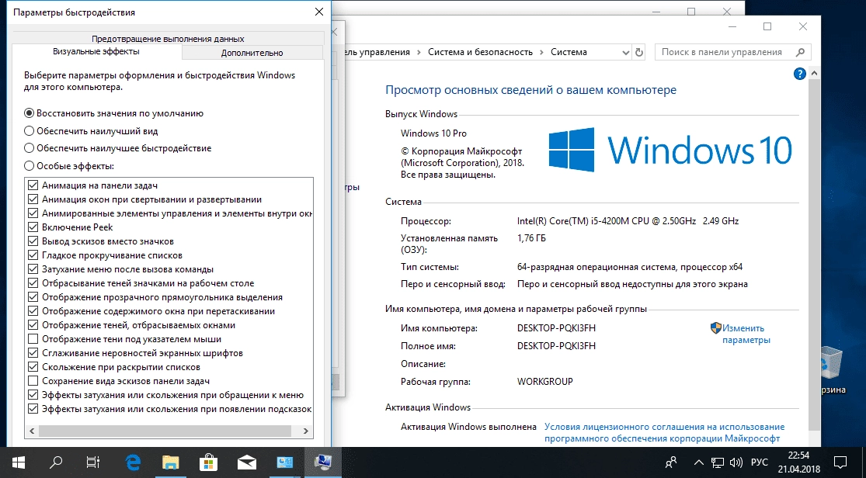Toggle 'Отображение теней, отбрасываемых окнами' checkbox
This screenshot has height=478, width=866.
33,325
